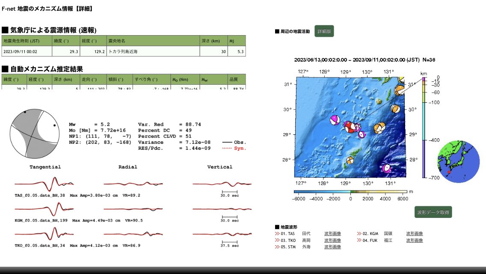The height and width of the screenshot is (274, 486).
Task: Click the '2023/09/11 00:02' time cell
Action: (27, 51)
